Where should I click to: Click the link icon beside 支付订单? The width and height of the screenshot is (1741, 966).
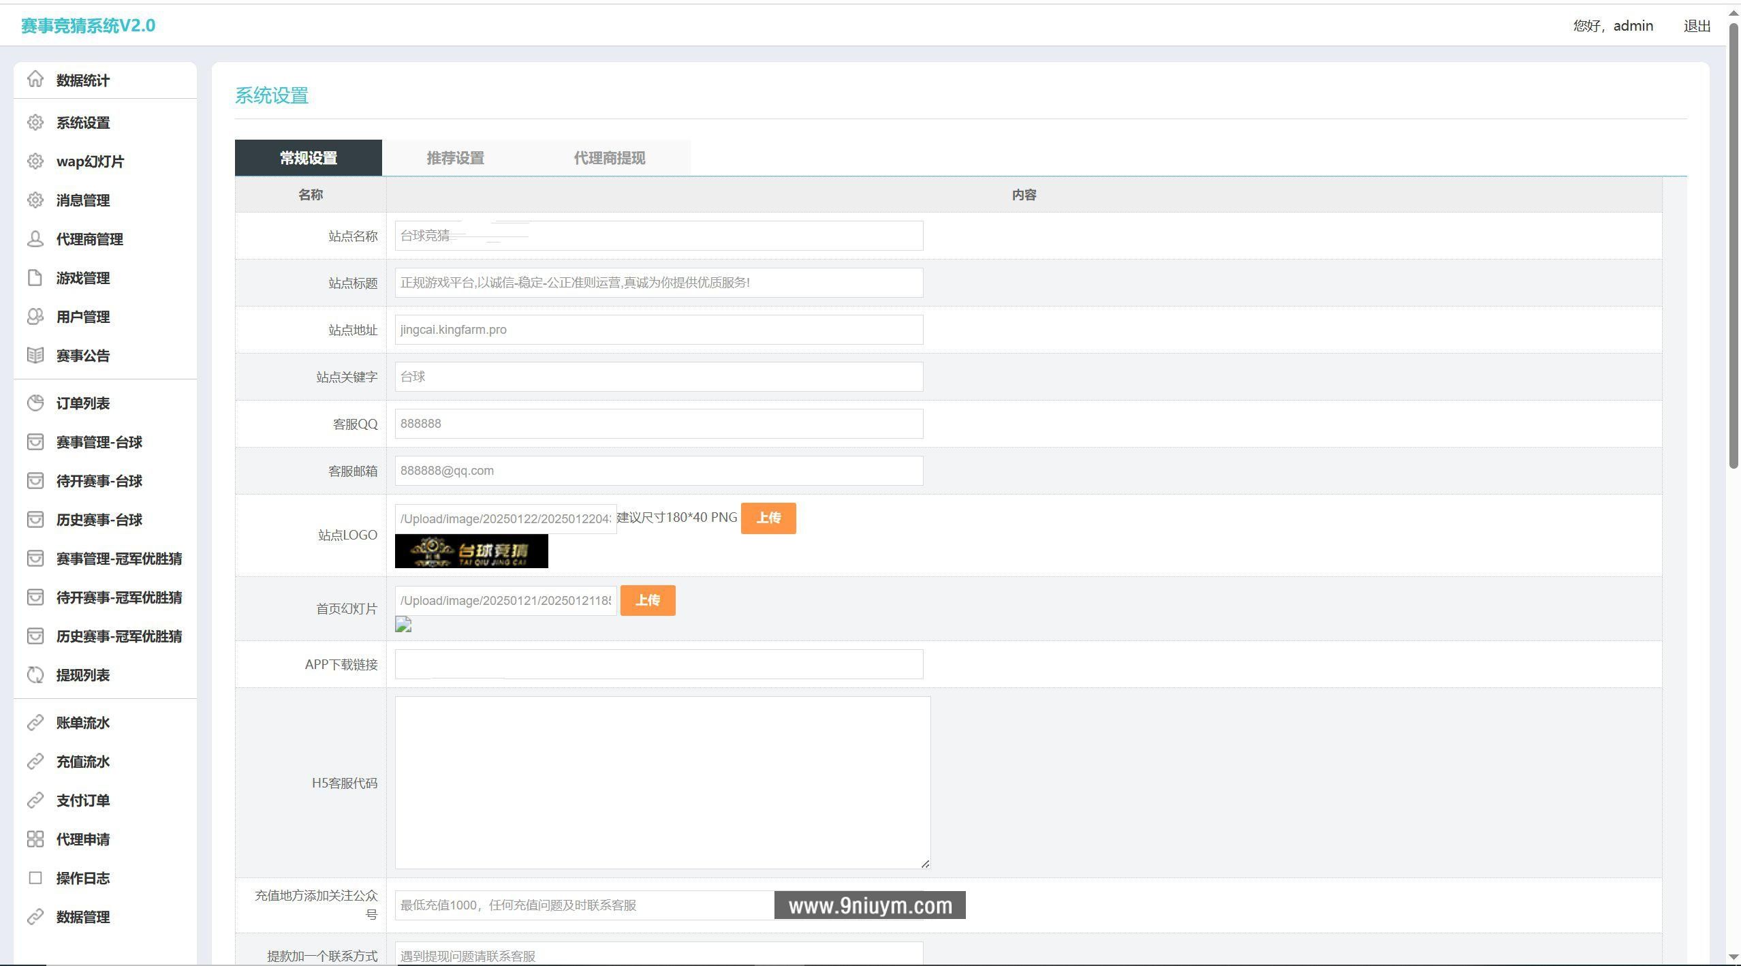[35, 800]
